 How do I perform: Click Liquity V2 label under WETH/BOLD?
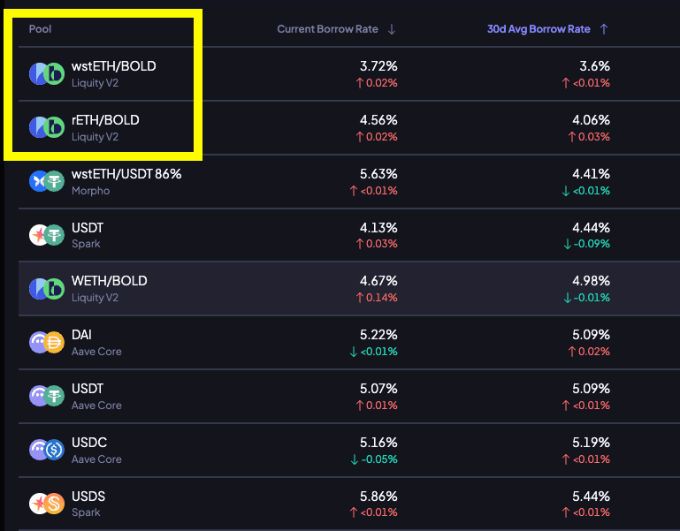[95, 298]
